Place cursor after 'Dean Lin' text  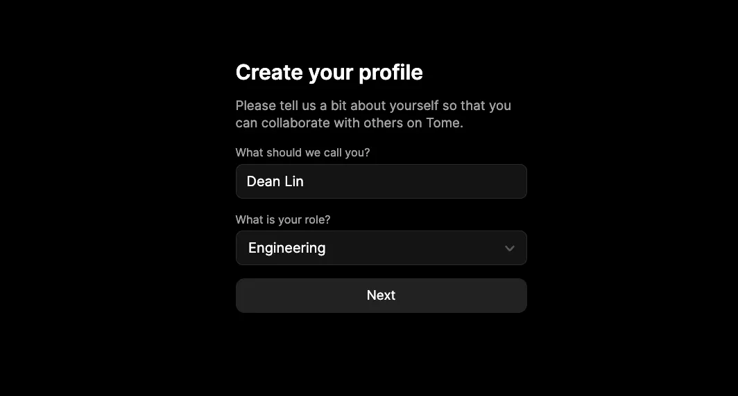coord(304,181)
